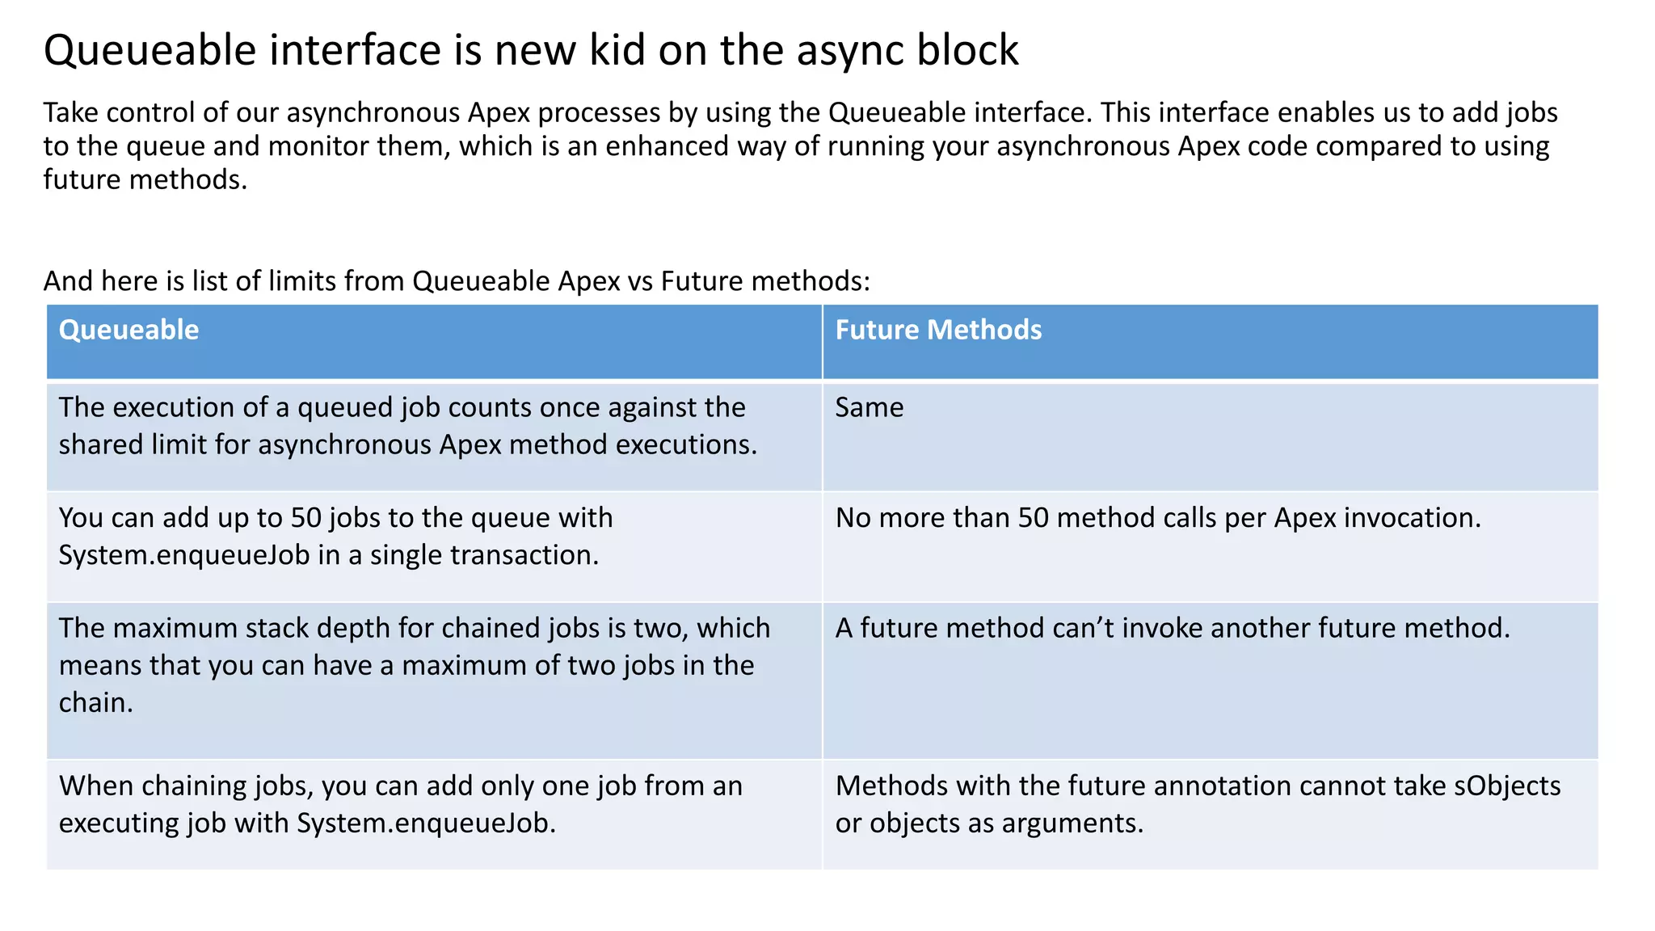Image resolution: width=1655 pixels, height=931 pixels.
Task: Select the chaining jobs table cell
Action: pyautogui.click(x=434, y=815)
